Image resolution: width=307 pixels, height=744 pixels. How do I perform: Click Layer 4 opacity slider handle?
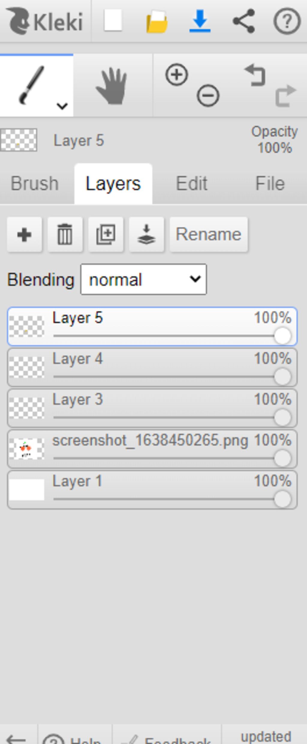tap(282, 376)
